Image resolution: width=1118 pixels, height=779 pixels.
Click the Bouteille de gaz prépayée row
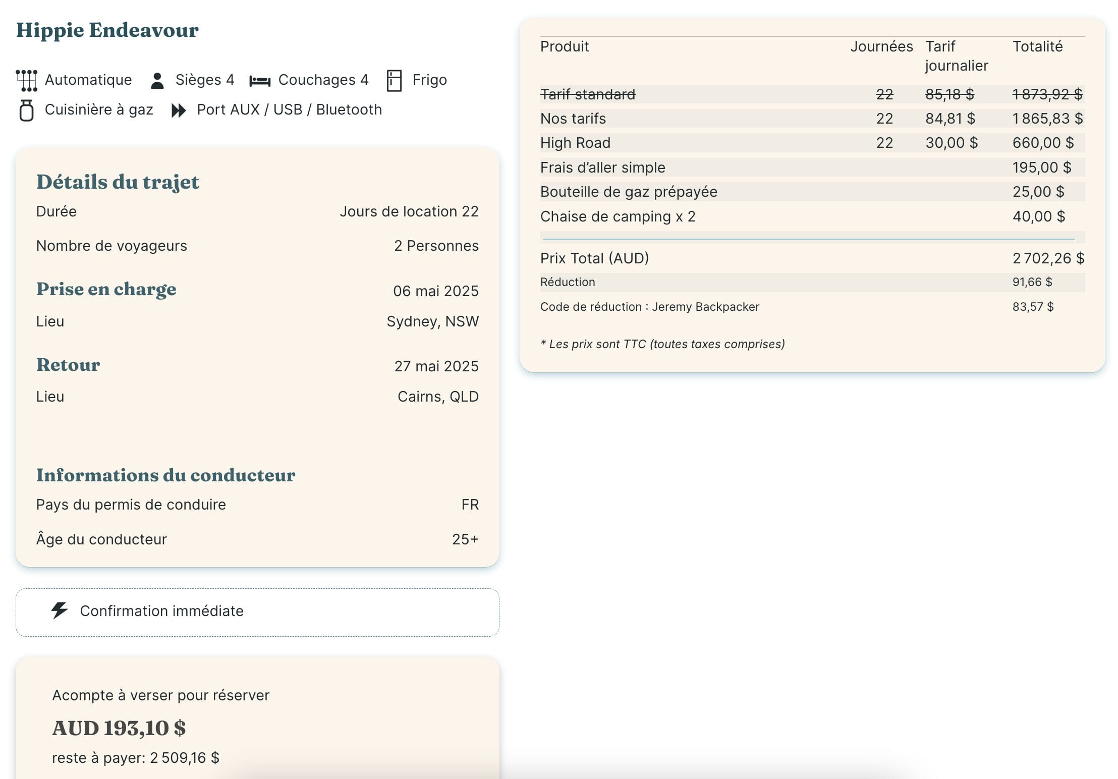812,192
